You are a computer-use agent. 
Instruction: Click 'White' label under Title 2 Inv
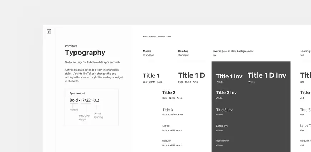219,98
